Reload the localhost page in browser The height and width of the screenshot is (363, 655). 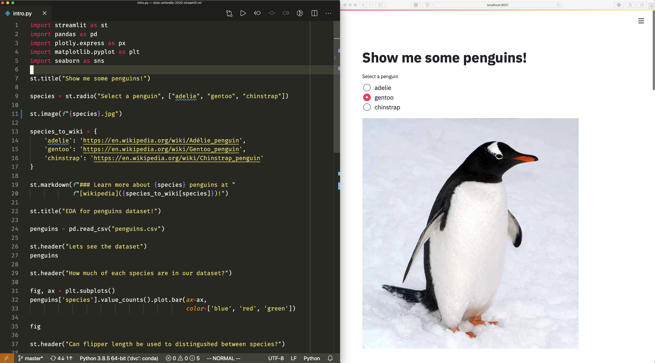click(x=558, y=5)
